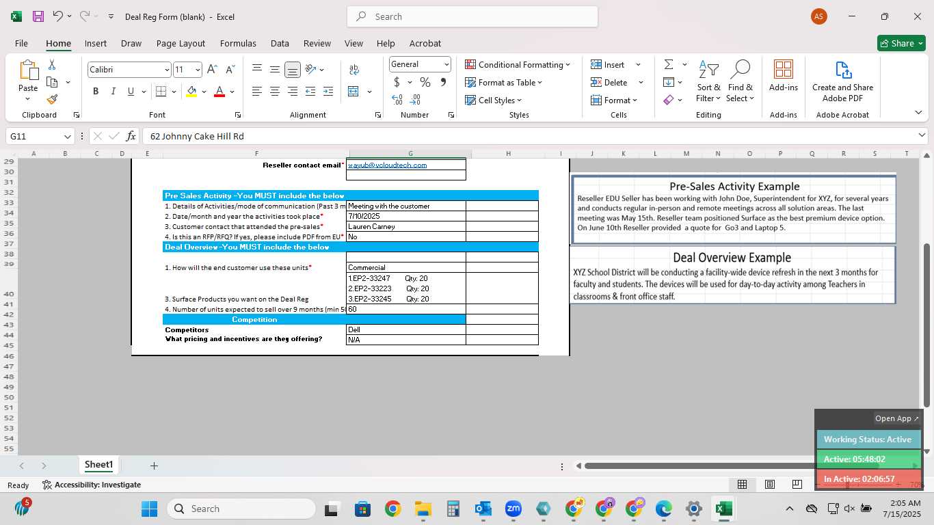Increase font size with larger A icon
Viewport: 934px width, 525px height.
pos(212,69)
